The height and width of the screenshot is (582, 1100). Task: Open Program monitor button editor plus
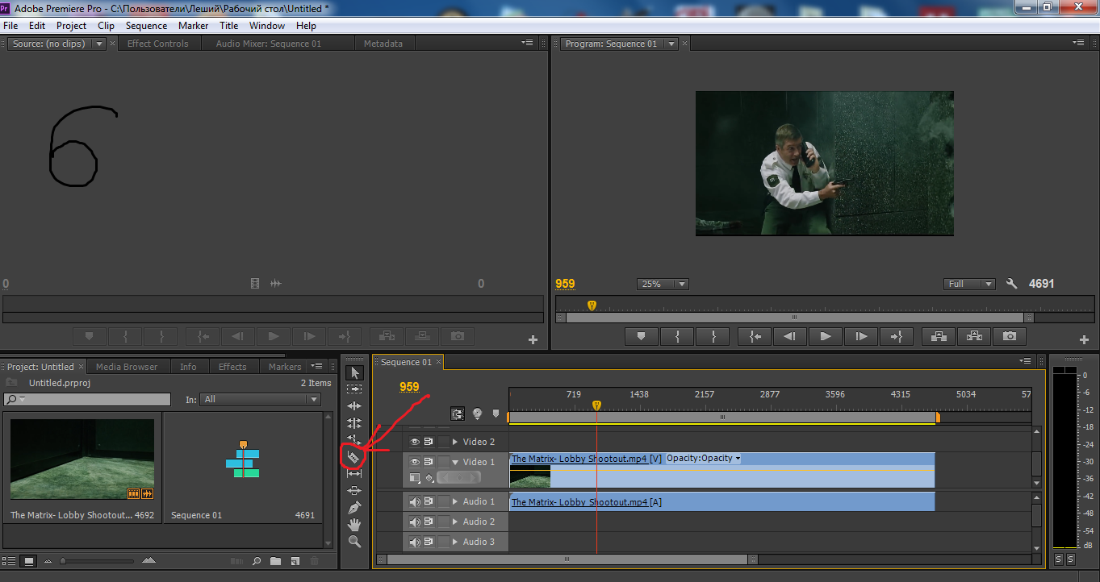coord(1084,340)
